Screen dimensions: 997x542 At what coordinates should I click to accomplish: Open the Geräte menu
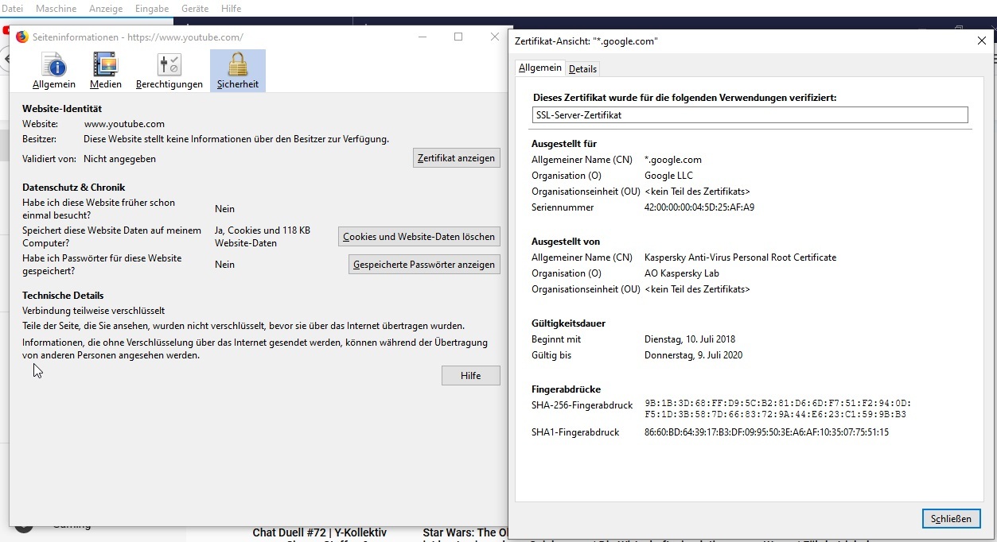tap(195, 9)
